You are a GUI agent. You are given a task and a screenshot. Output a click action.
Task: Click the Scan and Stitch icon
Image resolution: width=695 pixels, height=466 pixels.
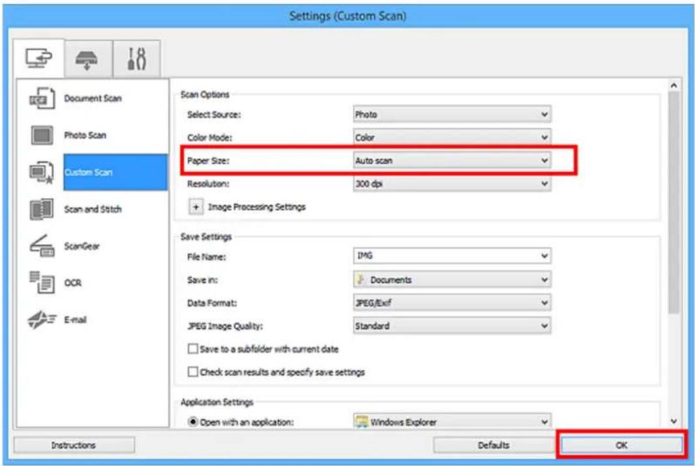42,209
